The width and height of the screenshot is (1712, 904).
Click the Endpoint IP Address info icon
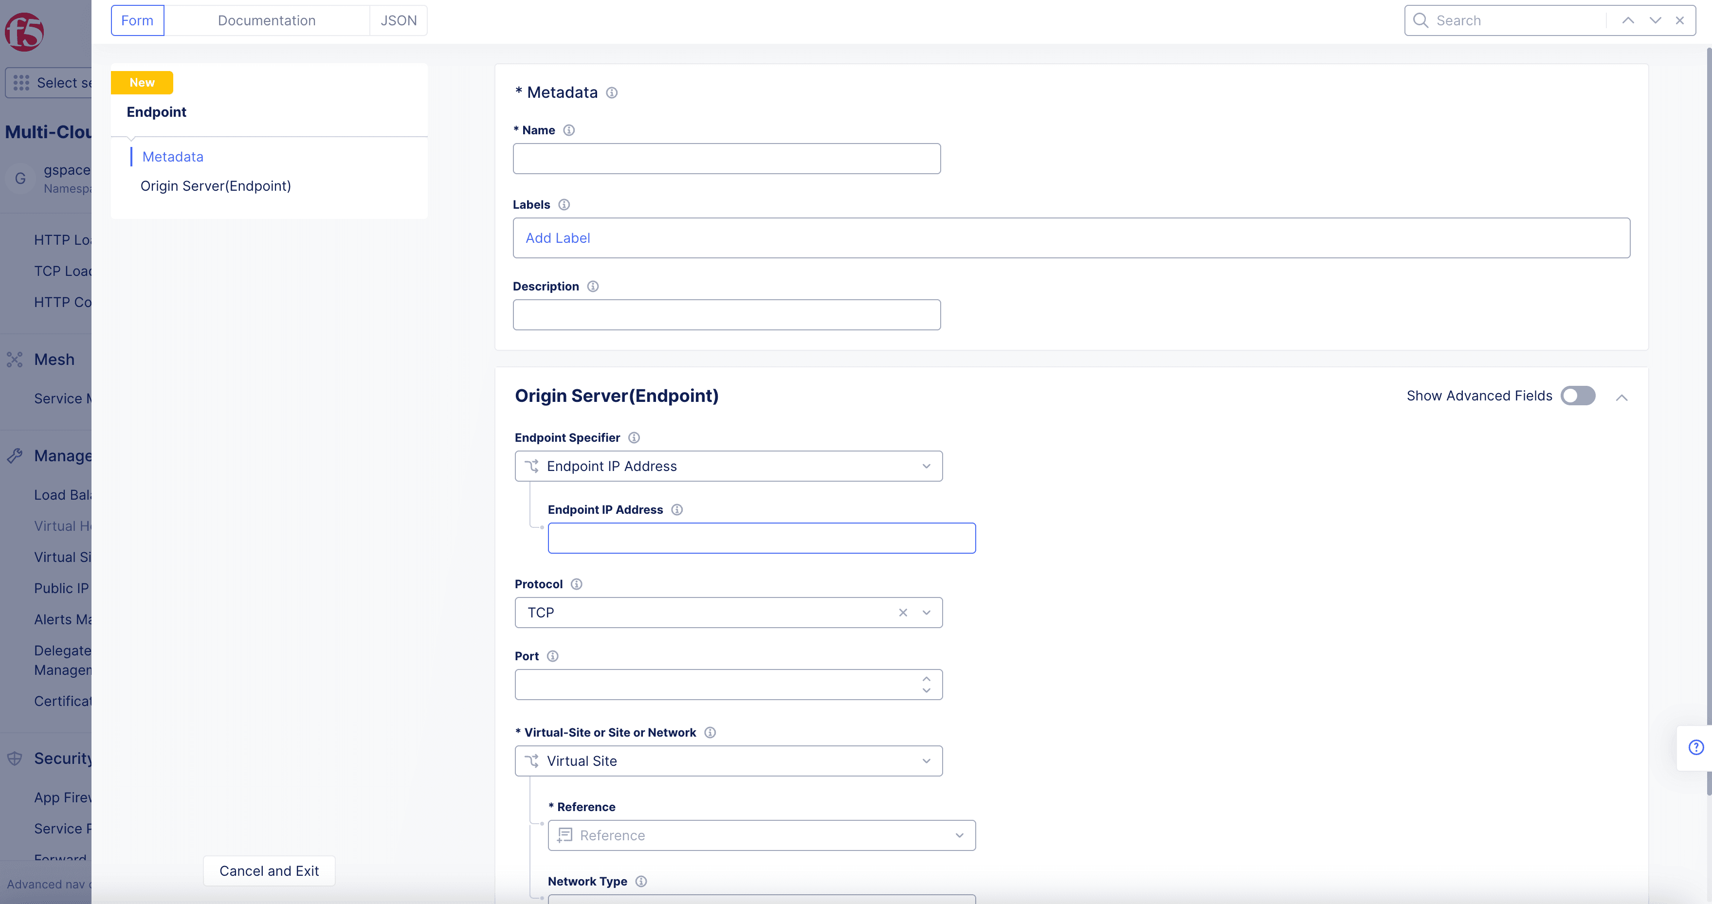tap(676, 510)
